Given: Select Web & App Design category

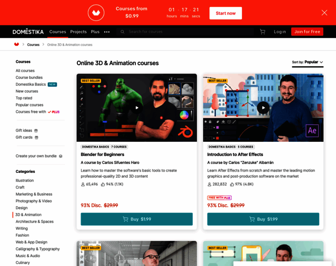Looking at the screenshot, I should click(x=31, y=242).
